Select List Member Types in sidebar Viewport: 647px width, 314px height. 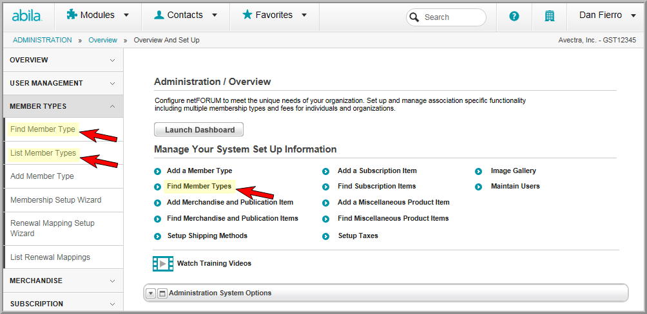pos(43,153)
